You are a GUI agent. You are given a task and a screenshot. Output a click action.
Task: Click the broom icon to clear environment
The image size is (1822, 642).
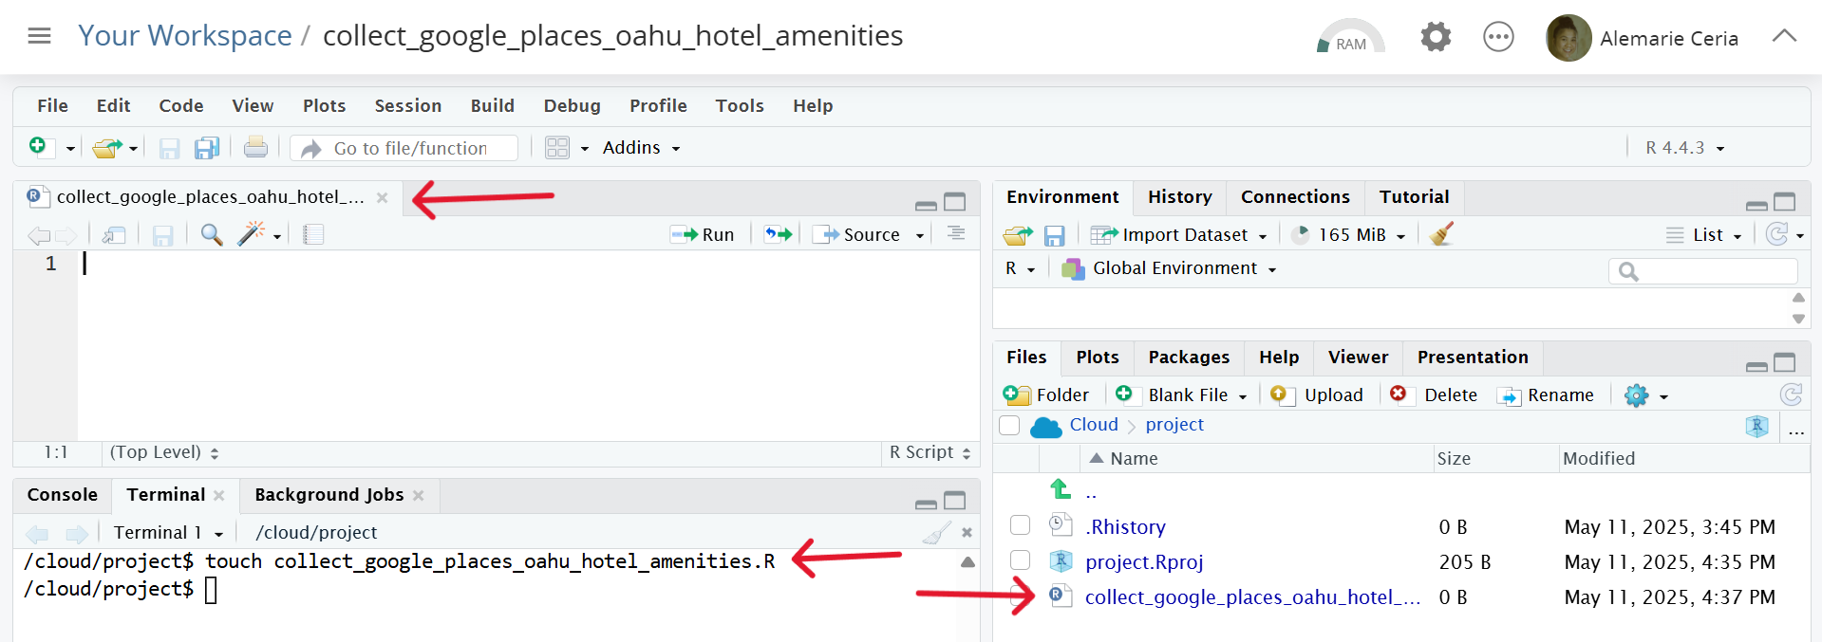pos(1441,234)
